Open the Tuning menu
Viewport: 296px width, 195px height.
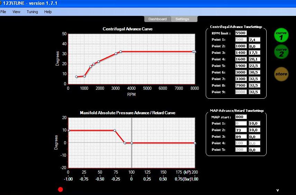(33, 12)
